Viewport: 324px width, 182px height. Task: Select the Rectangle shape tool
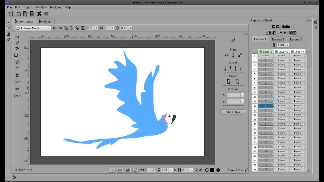pos(16,55)
